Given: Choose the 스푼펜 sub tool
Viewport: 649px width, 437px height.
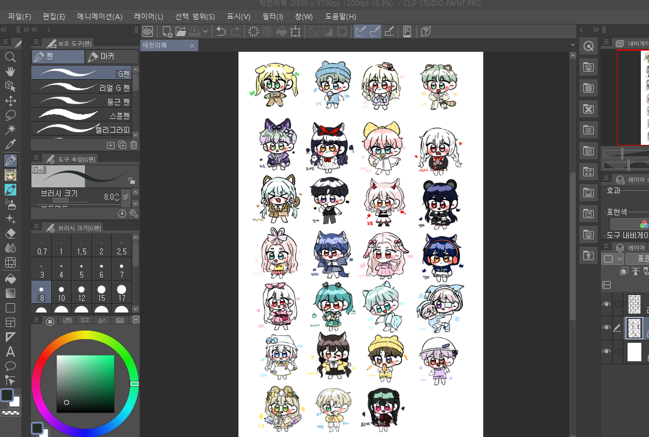Looking at the screenshot, I should coord(81,115).
